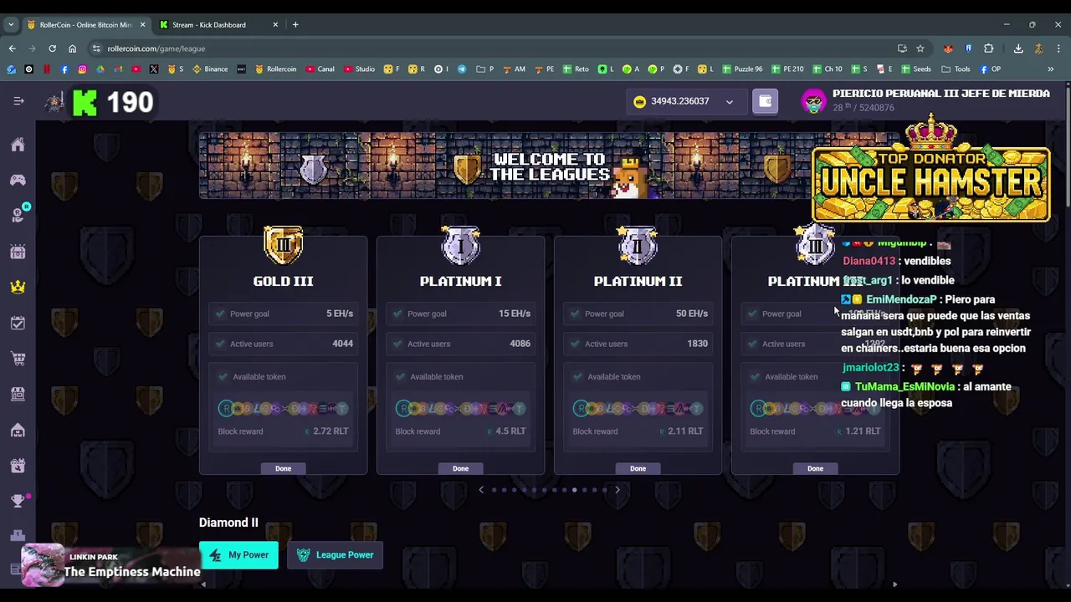Click the browser Reload button
1071x602 pixels.
52,48
